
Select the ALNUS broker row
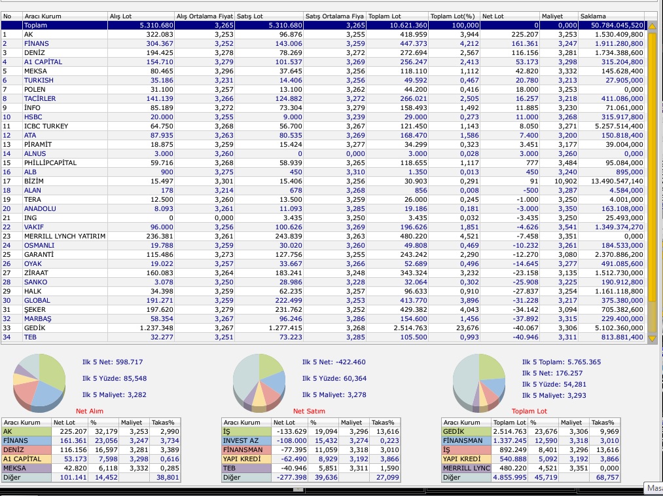[323, 154]
